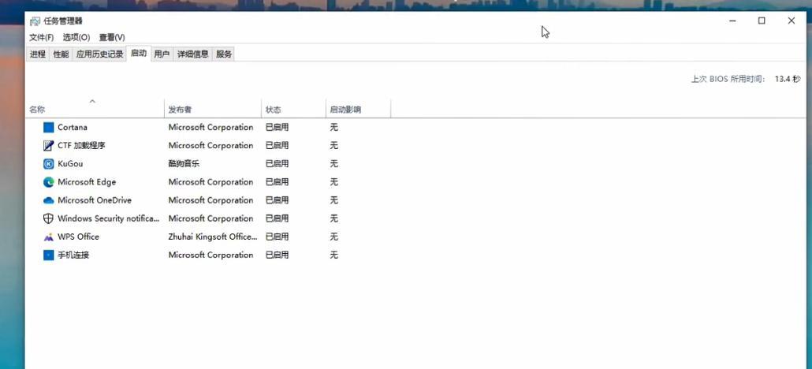Click the Windows Security shield icon

pos(49,218)
